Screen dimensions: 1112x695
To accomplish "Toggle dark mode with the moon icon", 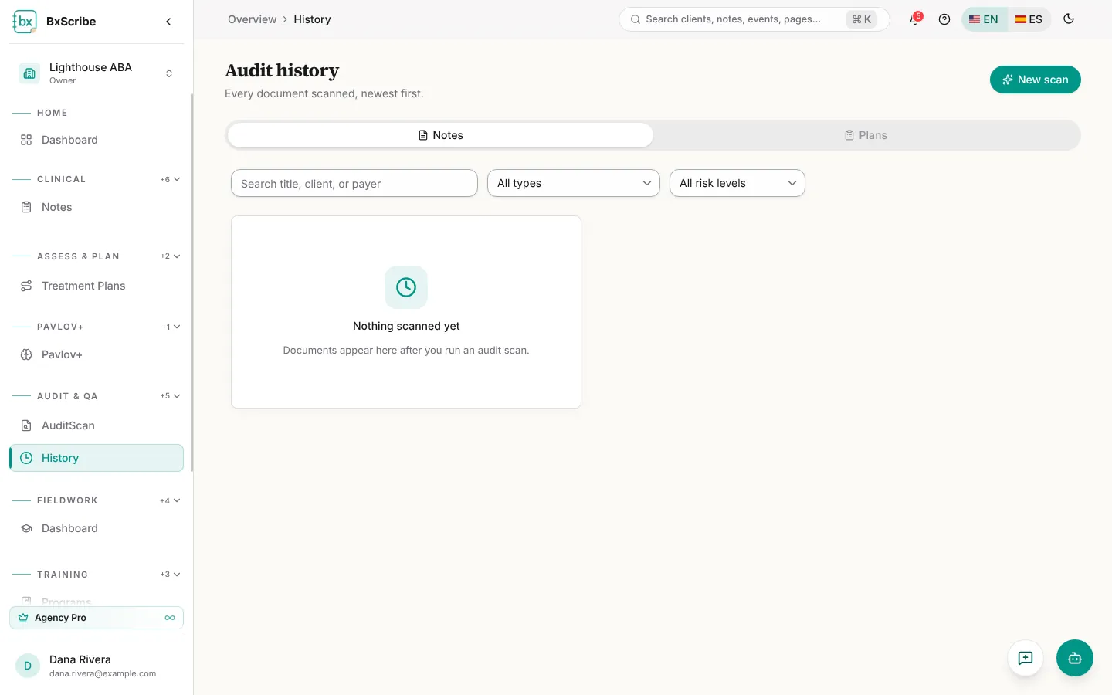I will (1069, 19).
